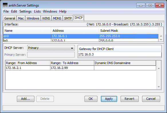
Task: Click the Gateway for DHCP Client header
Action: 120,49
